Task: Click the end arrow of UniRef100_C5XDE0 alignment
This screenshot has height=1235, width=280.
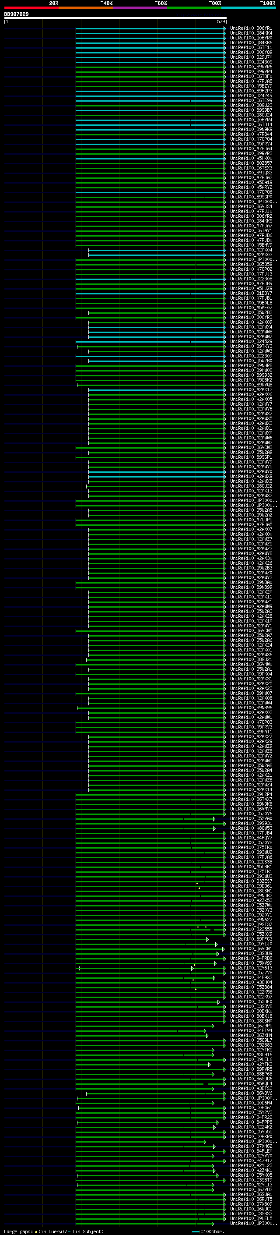Action: click(219, 1002)
